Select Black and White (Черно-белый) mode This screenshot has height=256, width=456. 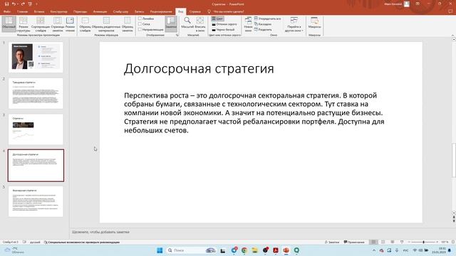coord(223,30)
